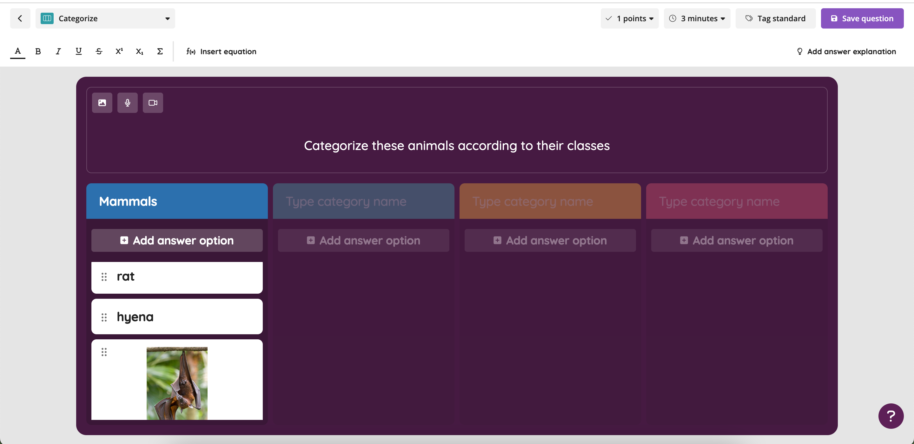Screen dimensions: 914x444
Task: Insert a sigma math symbol
Action: click(x=160, y=51)
